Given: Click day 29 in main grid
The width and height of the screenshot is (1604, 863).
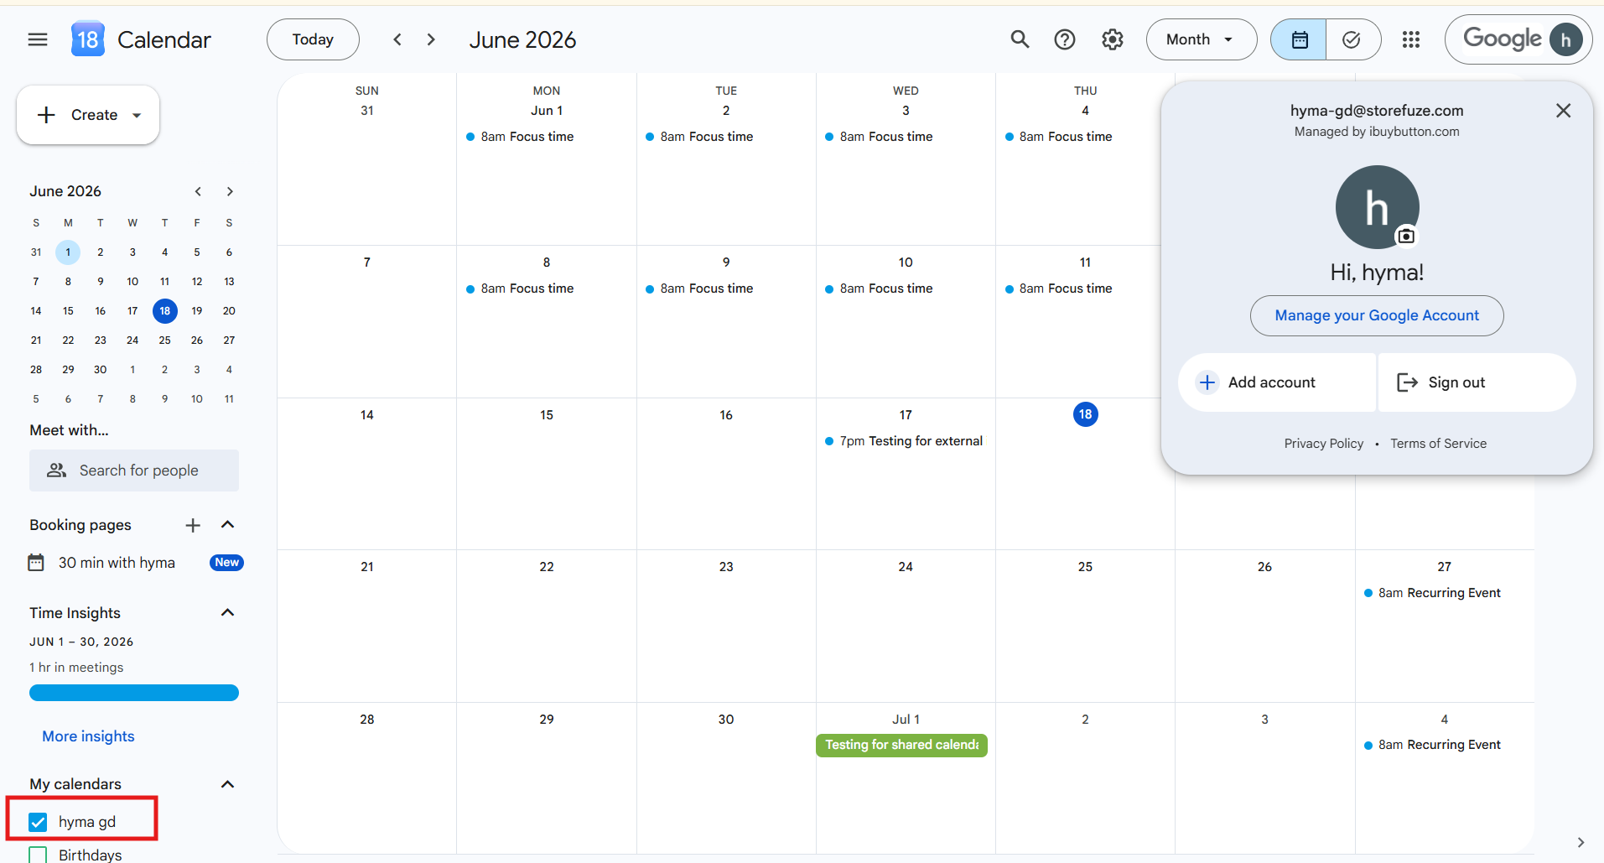Looking at the screenshot, I should (547, 720).
